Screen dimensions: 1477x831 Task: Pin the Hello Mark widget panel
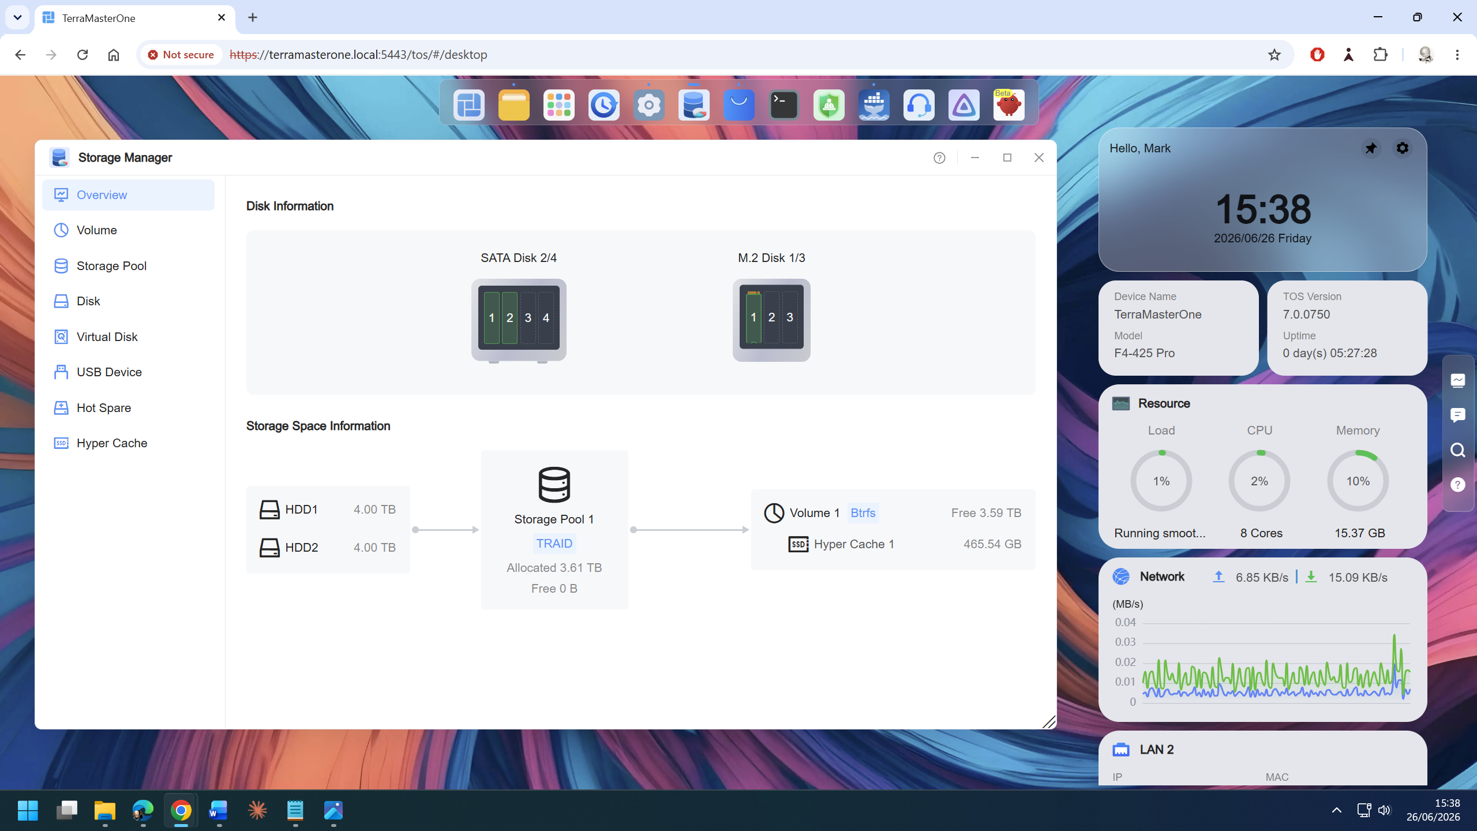pos(1371,148)
